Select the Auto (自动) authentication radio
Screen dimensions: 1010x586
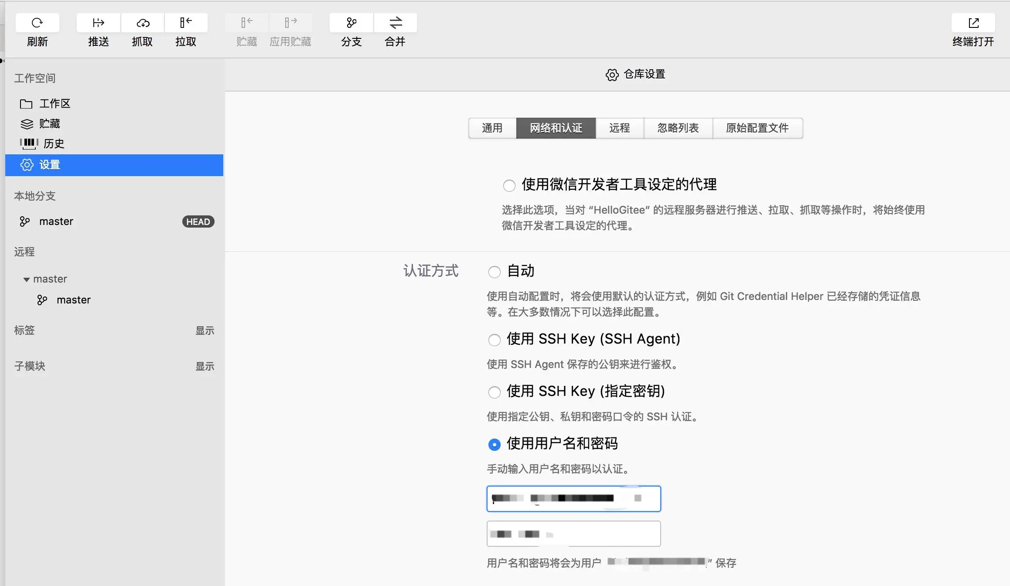click(x=494, y=272)
